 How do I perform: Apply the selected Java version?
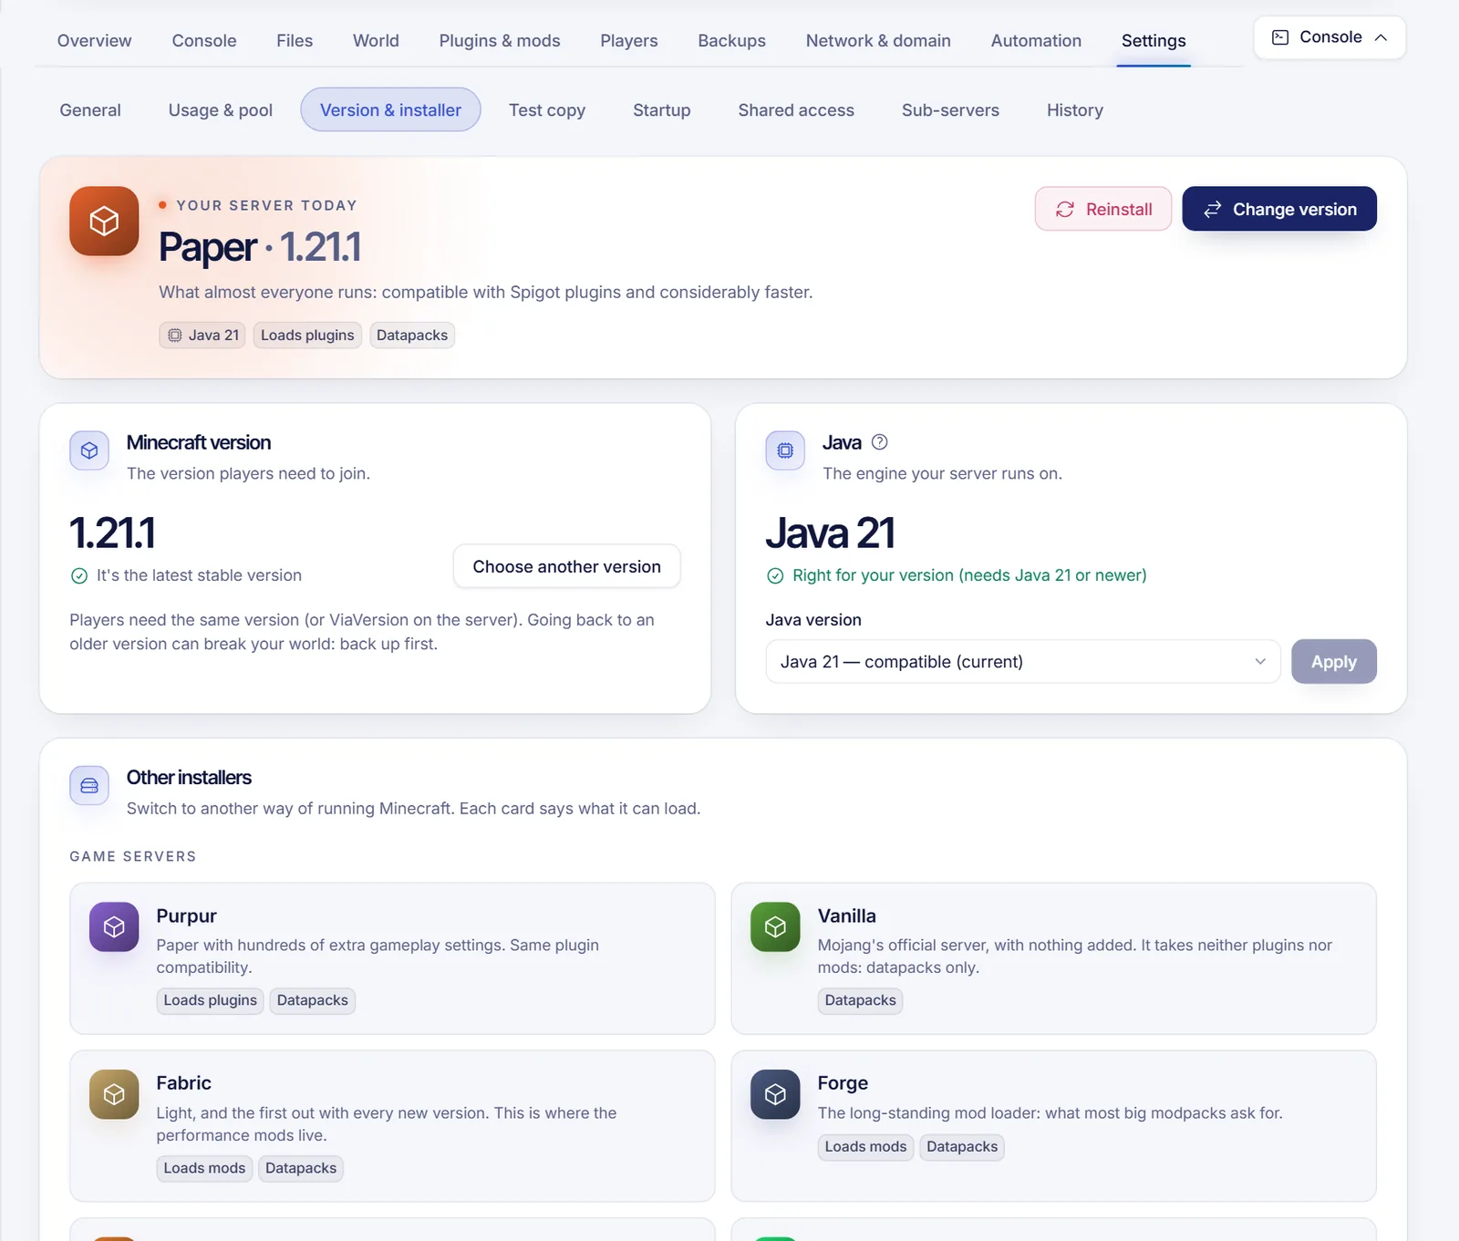tap(1334, 662)
